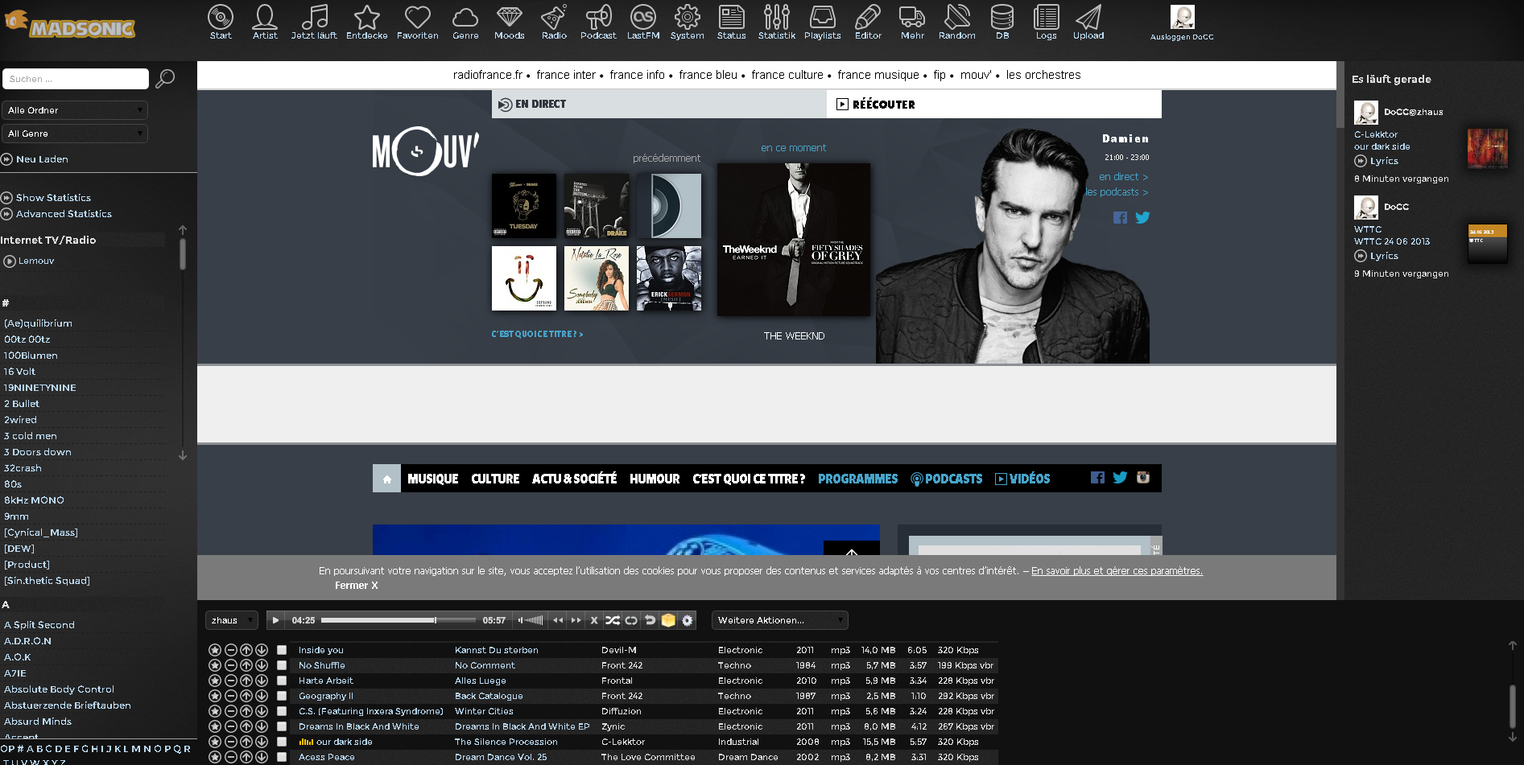
Task: Open the 'All Genre' dropdown
Action: (x=75, y=134)
